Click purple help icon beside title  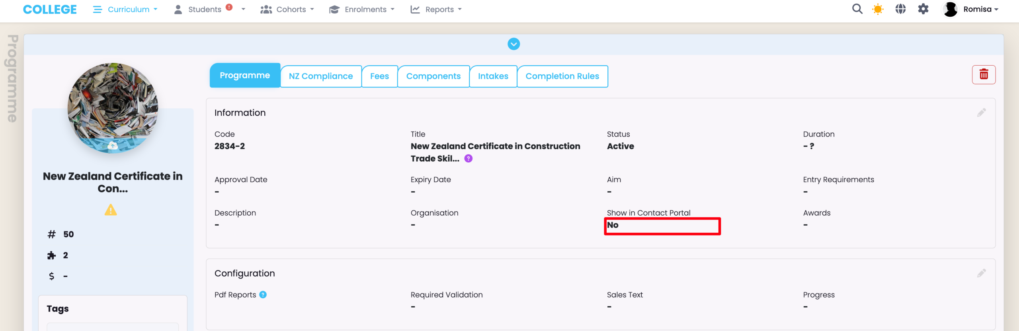click(469, 159)
